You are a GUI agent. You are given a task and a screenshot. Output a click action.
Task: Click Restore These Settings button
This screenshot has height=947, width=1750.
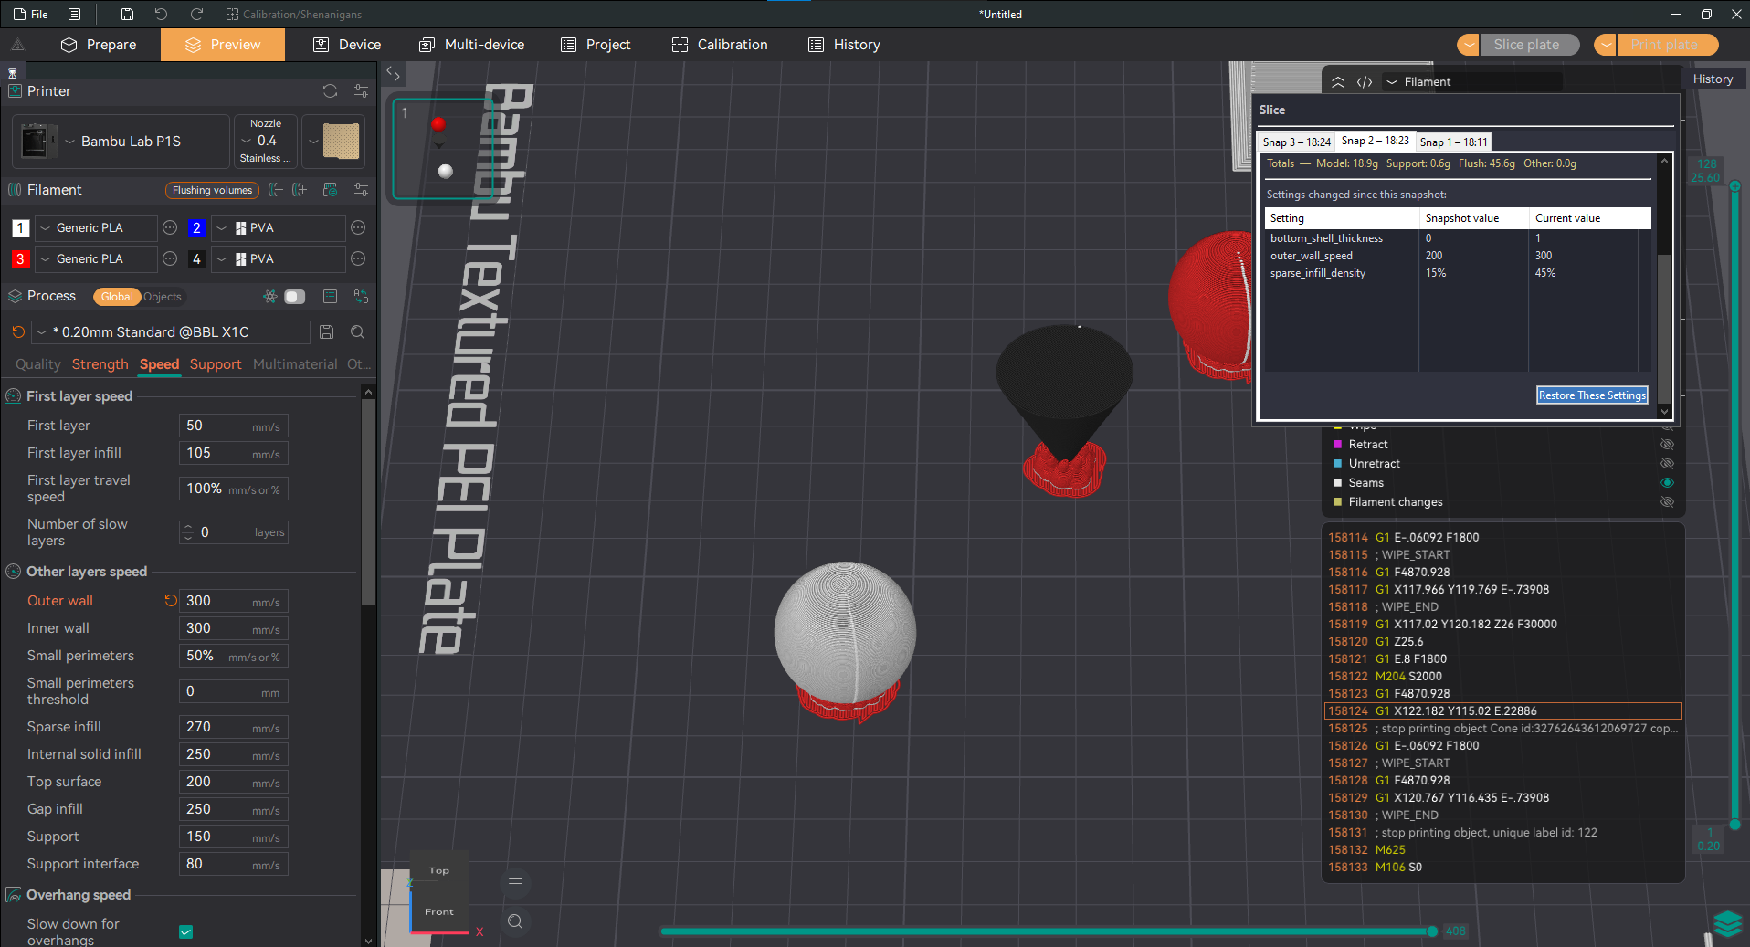(x=1592, y=395)
